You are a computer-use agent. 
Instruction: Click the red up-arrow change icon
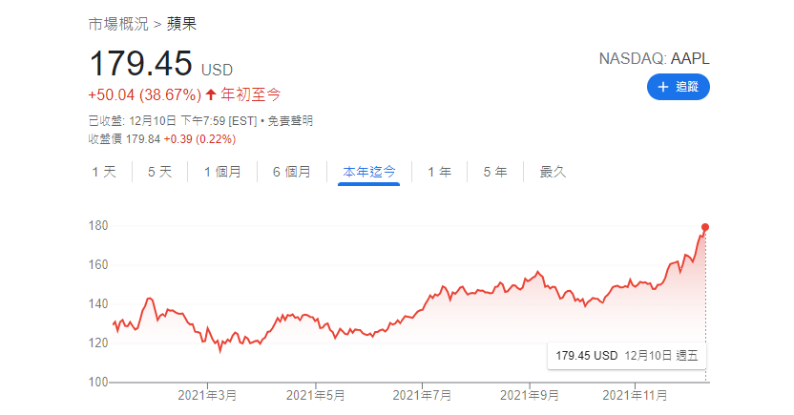(x=211, y=94)
